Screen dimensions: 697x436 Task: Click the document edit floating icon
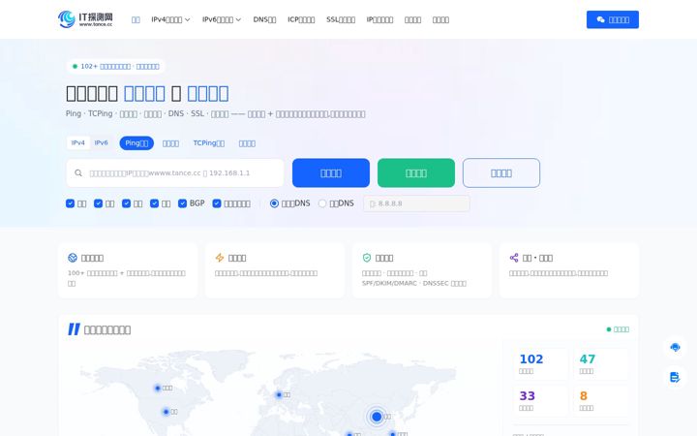pyautogui.click(x=675, y=377)
